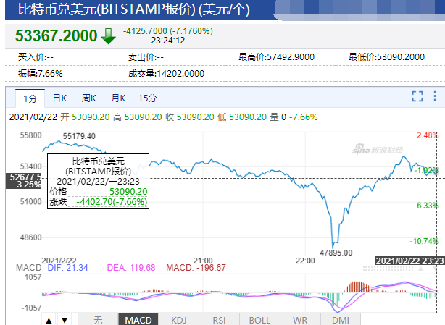Select the MACD indicator tab
This screenshot has height=325, width=445.
138,320
